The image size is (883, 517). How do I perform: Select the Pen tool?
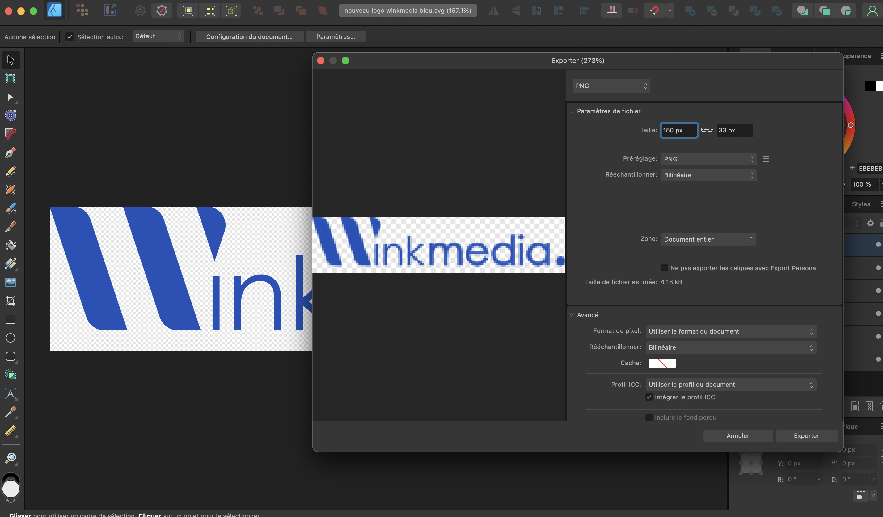pos(10,152)
